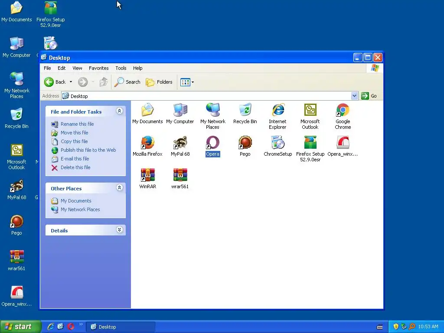
Task: Open the View menu
Action: [x=77, y=68]
